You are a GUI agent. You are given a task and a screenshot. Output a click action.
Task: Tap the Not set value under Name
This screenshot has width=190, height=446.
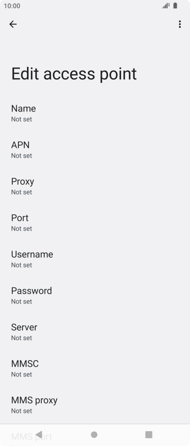tap(21, 119)
